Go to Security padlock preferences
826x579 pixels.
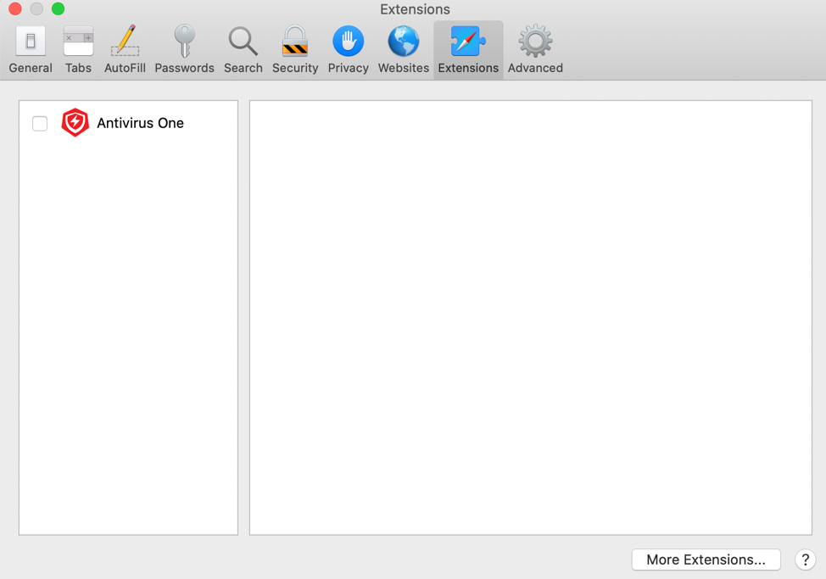coord(295,50)
